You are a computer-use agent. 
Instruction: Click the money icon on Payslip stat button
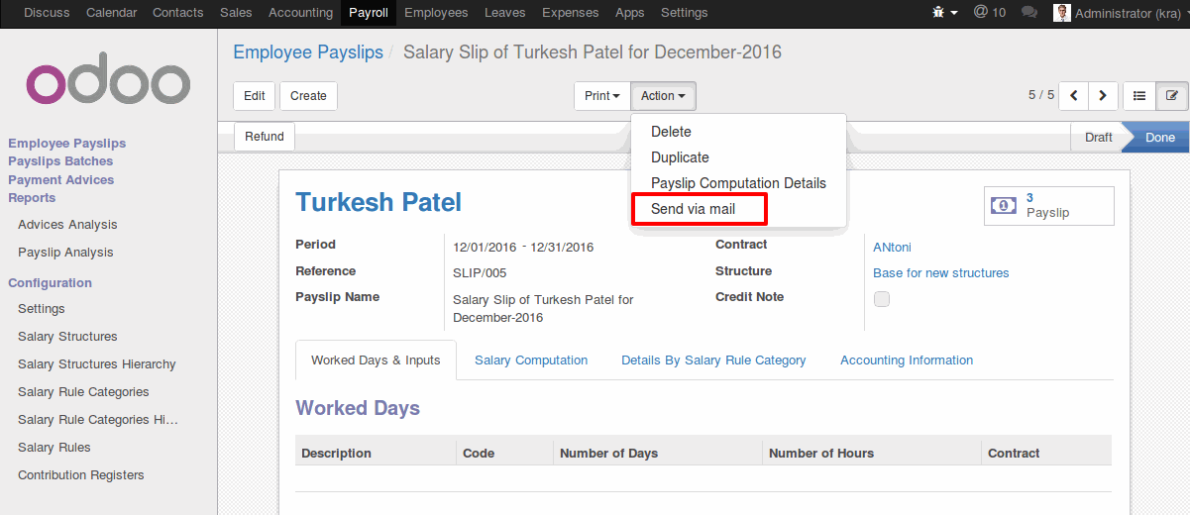pos(1004,205)
